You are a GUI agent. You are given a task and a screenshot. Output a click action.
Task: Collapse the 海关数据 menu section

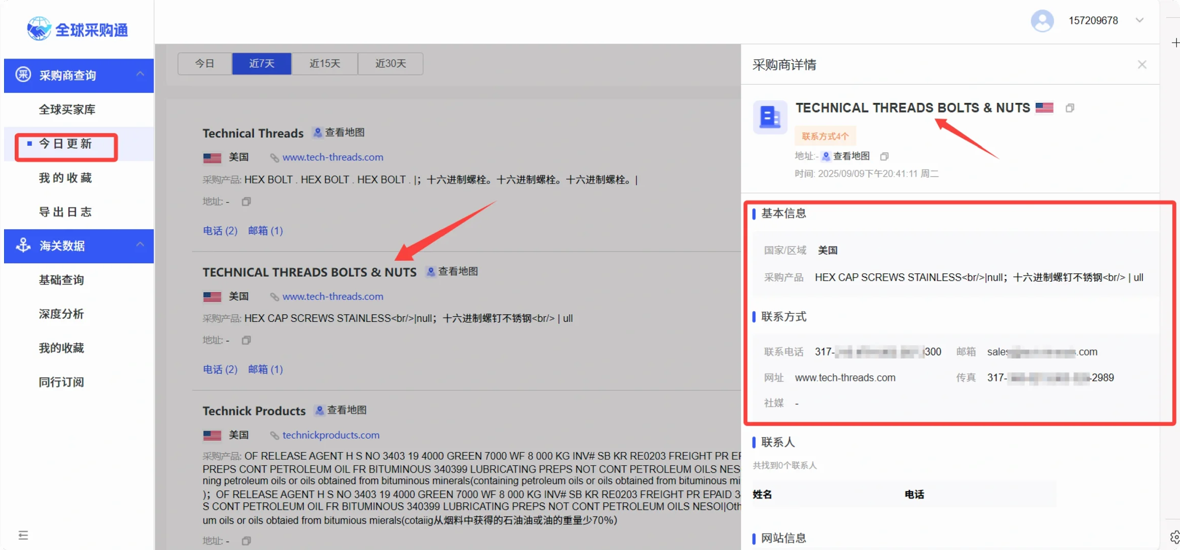140,245
